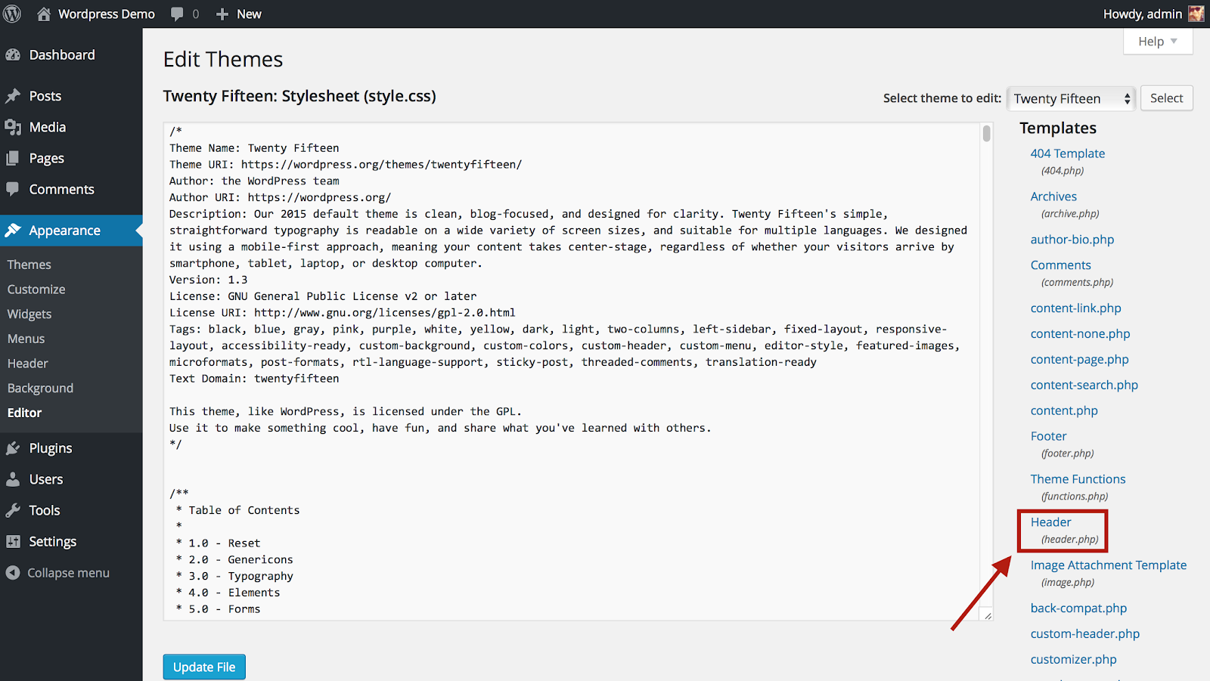Open the Settings section via its gear icon
1210x681 pixels.
[x=15, y=541]
